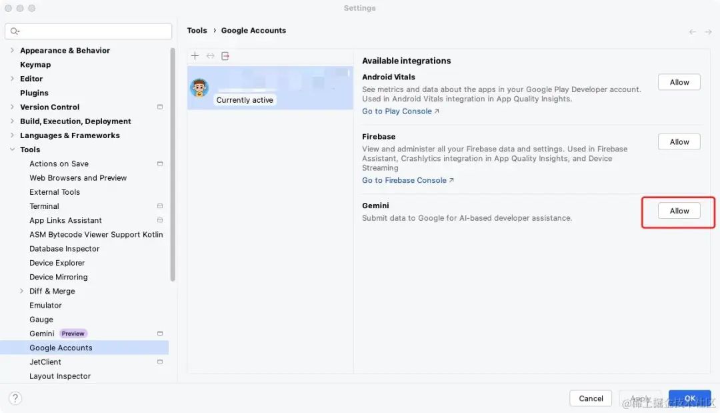Select the Gauge item
This screenshot has width=720, height=413.
[x=41, y=320]
